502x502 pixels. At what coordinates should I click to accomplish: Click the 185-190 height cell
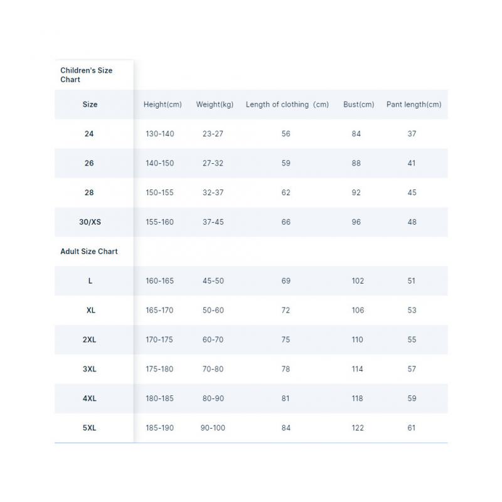159,428
